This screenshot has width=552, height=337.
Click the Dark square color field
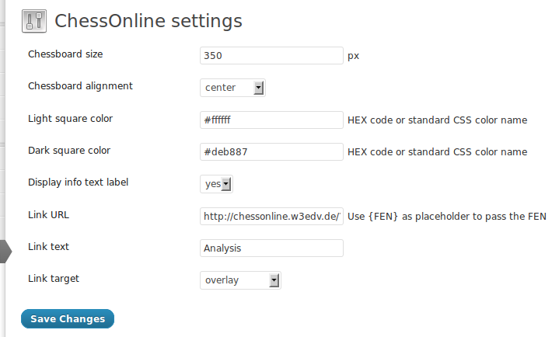271,151
